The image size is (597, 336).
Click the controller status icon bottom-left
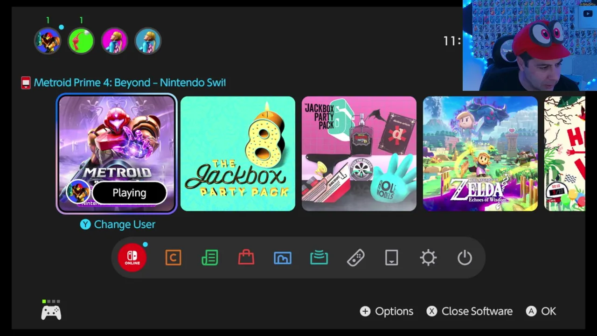click(x=51, y=310)
